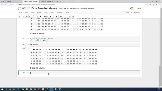Open the View menu
This screenshot has height=91, width=162.
point(32,13)
